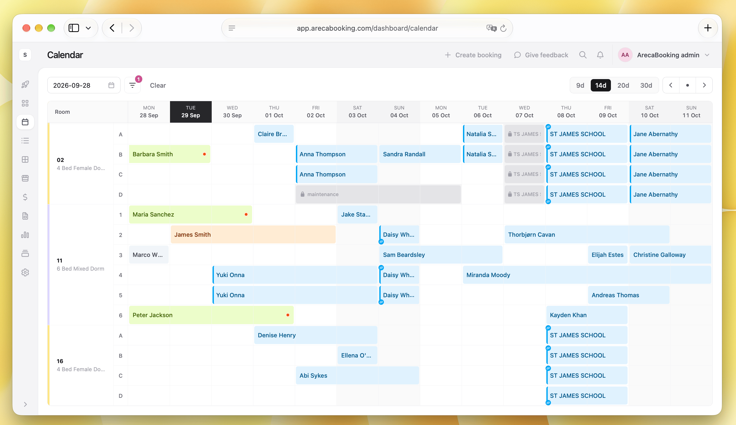
Task: Click the browser address bar
Action: [367, 28]
